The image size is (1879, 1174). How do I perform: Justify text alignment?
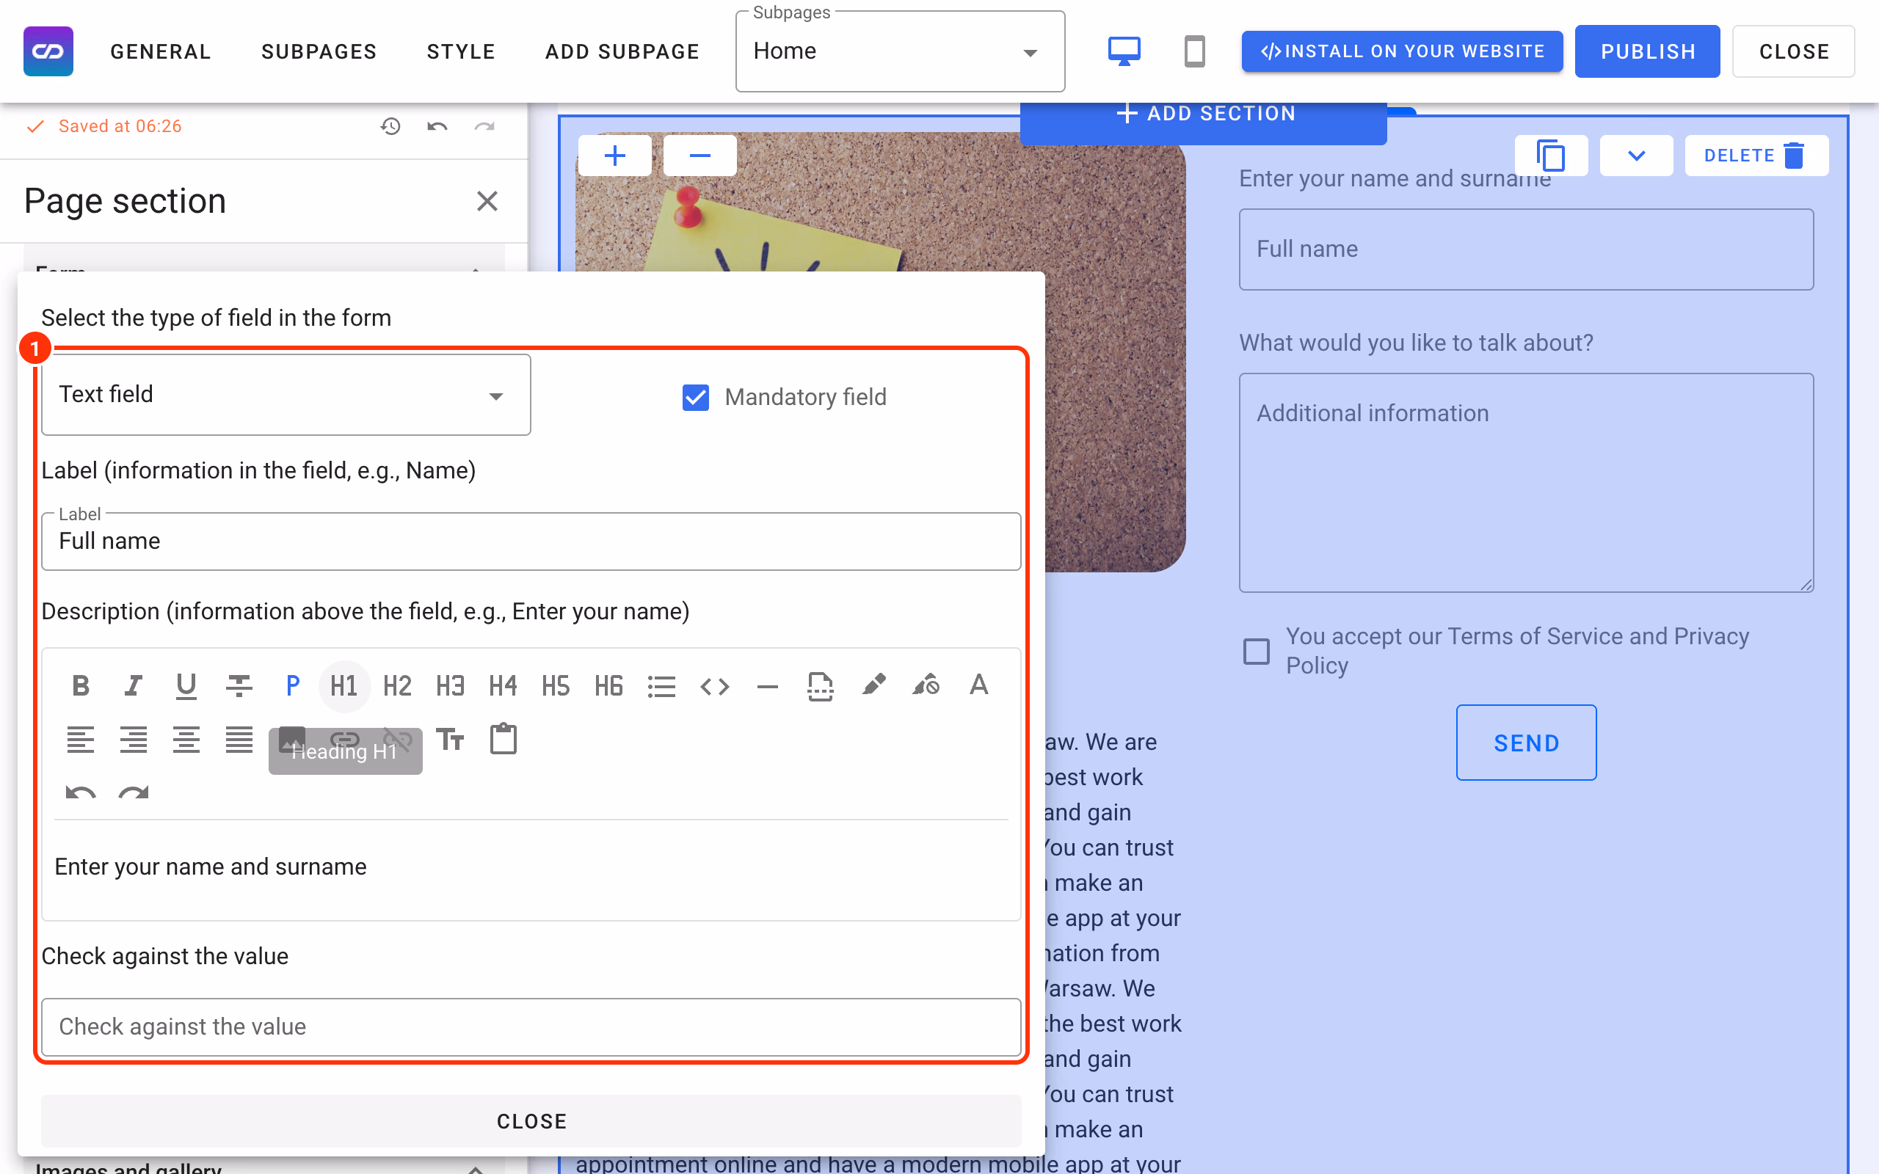239,739
